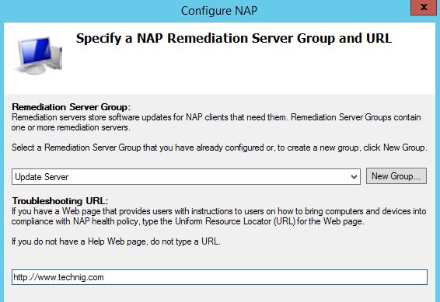Click the 'Remediation Server Group:' label
This screenshot has width=440, height=302.
point(72,107)
